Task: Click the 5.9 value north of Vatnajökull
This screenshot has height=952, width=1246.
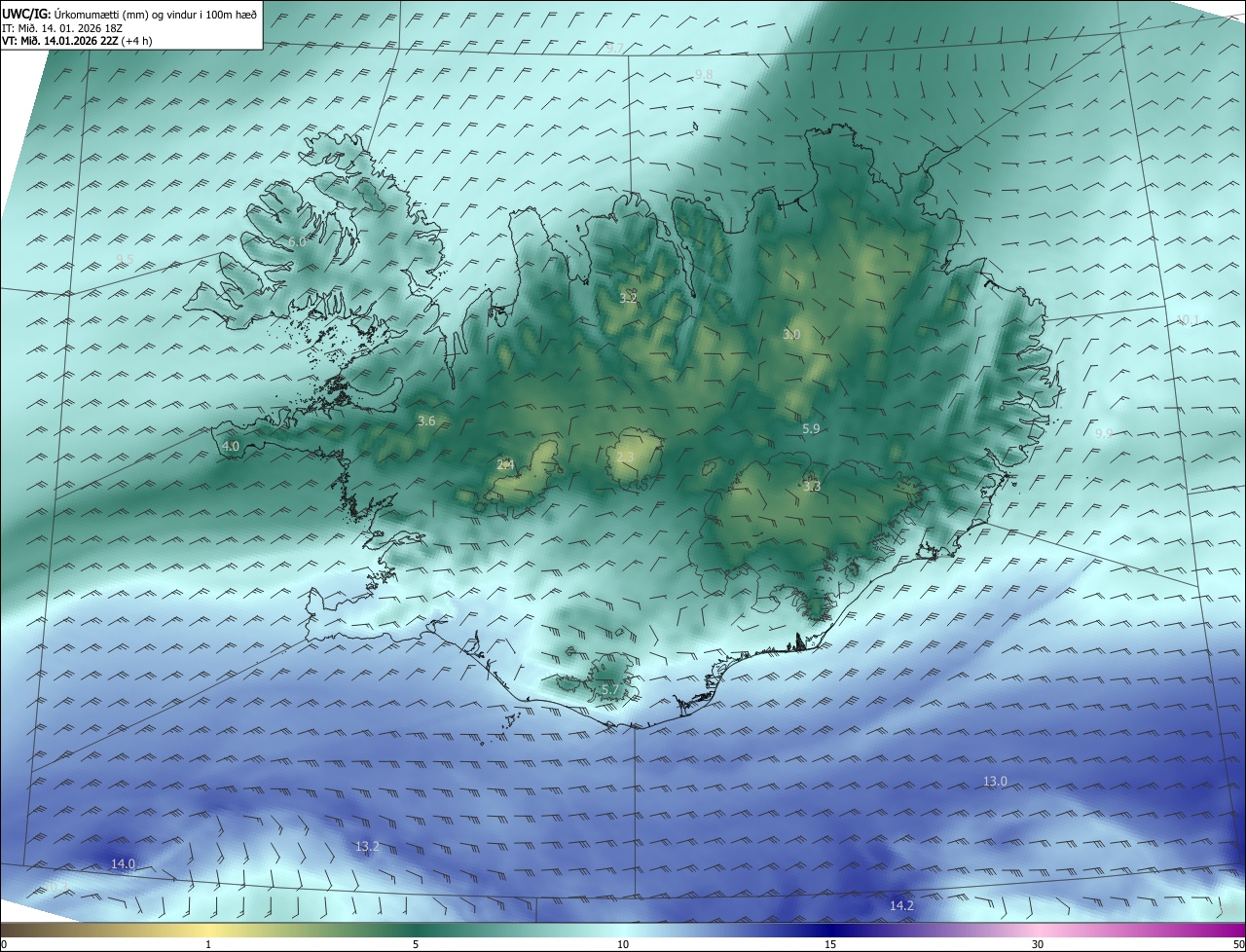Action: click(x=811, y=429)
